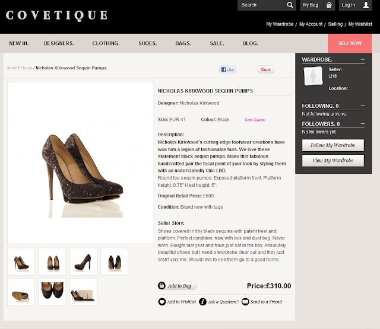This screenshot has height=329, width=380.
Task: Click the Sell Now button
Action: [350, 43]
